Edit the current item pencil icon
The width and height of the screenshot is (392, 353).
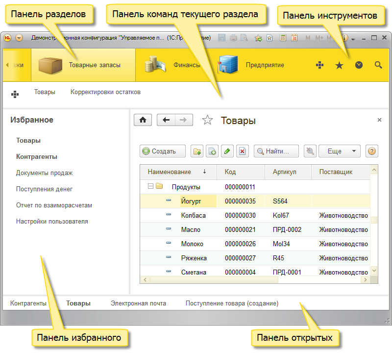coord(227,151)
